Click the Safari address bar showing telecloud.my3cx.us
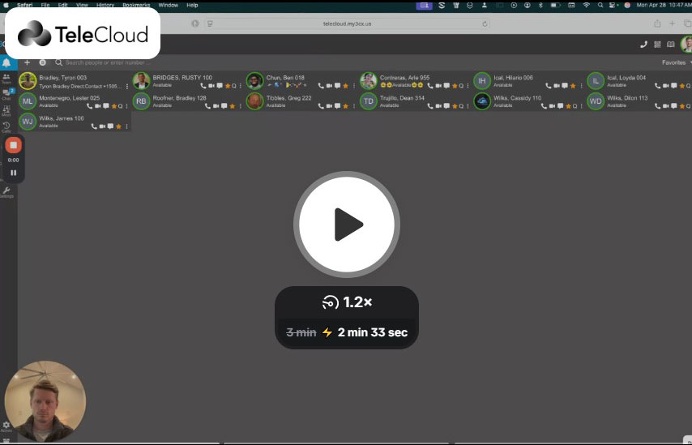692x445 pixels. click(x=347, y=24)
